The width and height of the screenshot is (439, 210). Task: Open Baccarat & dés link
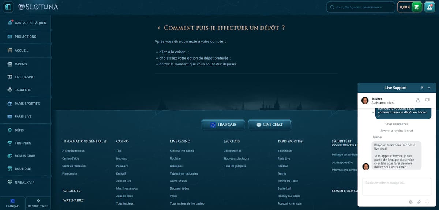180,188
